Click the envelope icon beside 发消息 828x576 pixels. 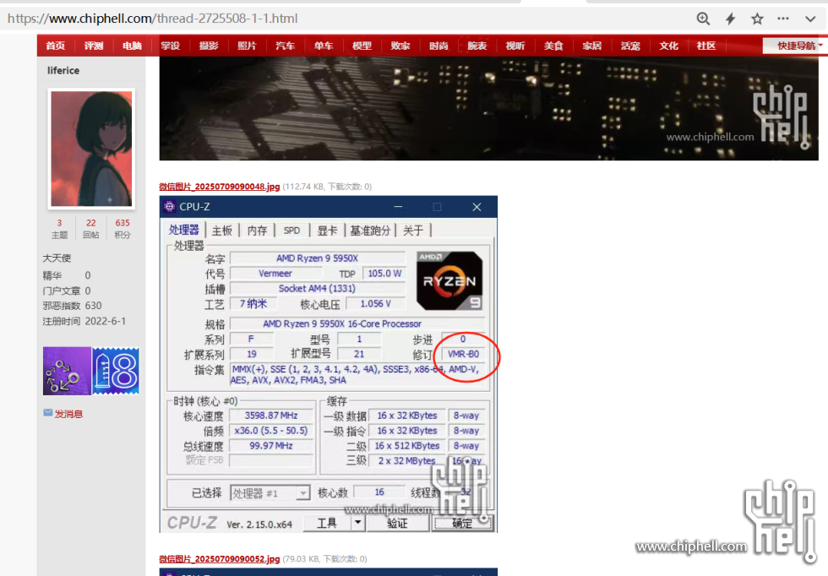pyautogui.click(x=48, y=413)
